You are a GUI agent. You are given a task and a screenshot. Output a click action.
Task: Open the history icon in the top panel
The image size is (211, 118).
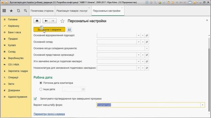point(18,10)
